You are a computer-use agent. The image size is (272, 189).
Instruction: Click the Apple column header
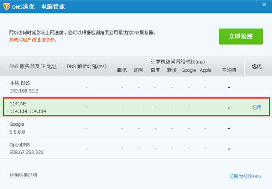click(205, 70)
